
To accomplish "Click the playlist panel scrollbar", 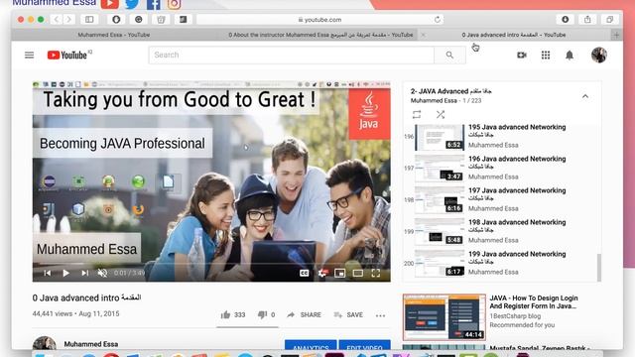I will coord(599,268).
